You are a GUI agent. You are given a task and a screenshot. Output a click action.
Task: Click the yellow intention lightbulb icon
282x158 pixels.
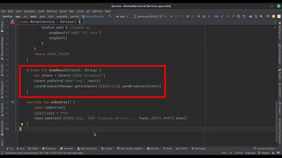click(x=22, y=124)
